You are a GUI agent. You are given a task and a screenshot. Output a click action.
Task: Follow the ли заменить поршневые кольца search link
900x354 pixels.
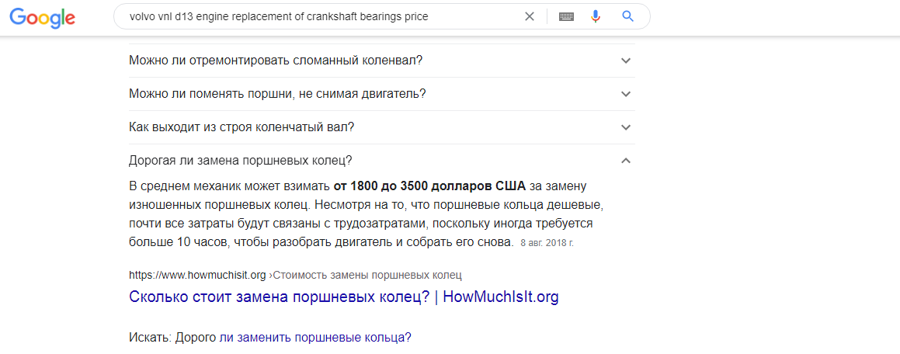pyautogui.click(x=315, y=338)
